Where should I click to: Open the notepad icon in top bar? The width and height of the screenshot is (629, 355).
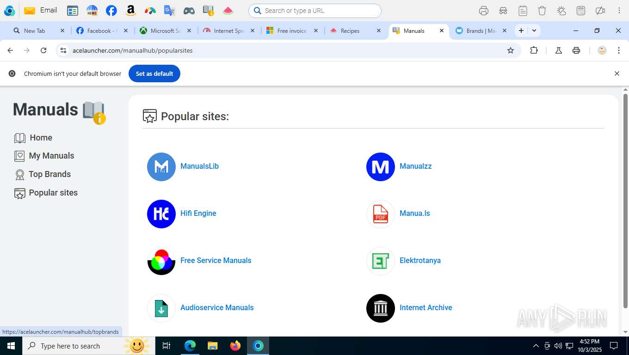point(523,11)
